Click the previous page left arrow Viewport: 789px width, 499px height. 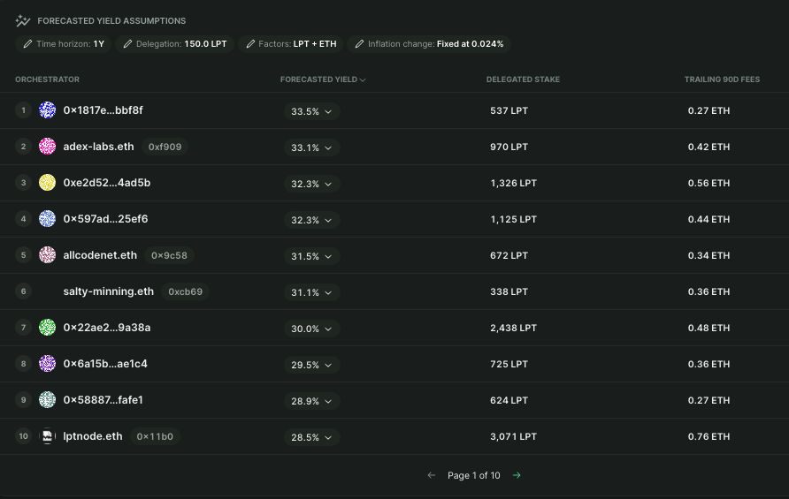tap(432, 475)
